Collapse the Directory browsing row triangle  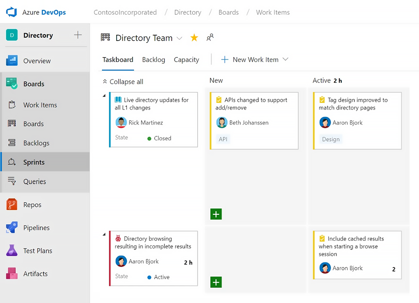[104, 234]
